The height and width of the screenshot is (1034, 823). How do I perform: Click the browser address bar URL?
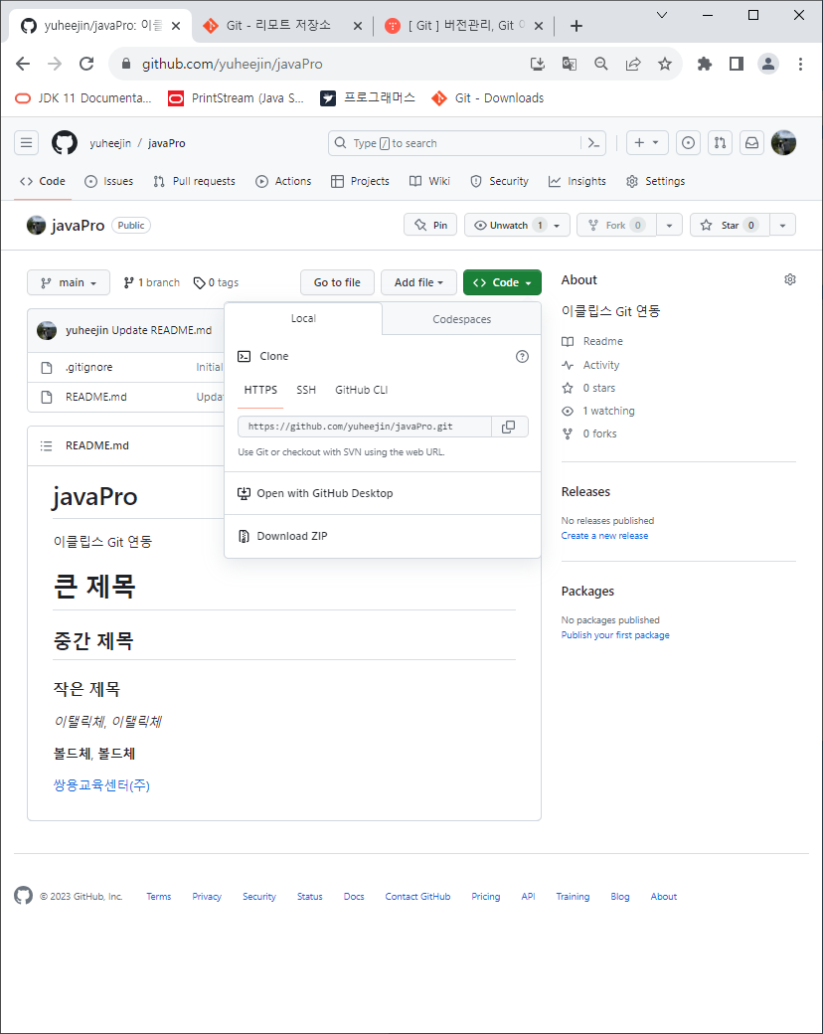[x=233, y=64]
